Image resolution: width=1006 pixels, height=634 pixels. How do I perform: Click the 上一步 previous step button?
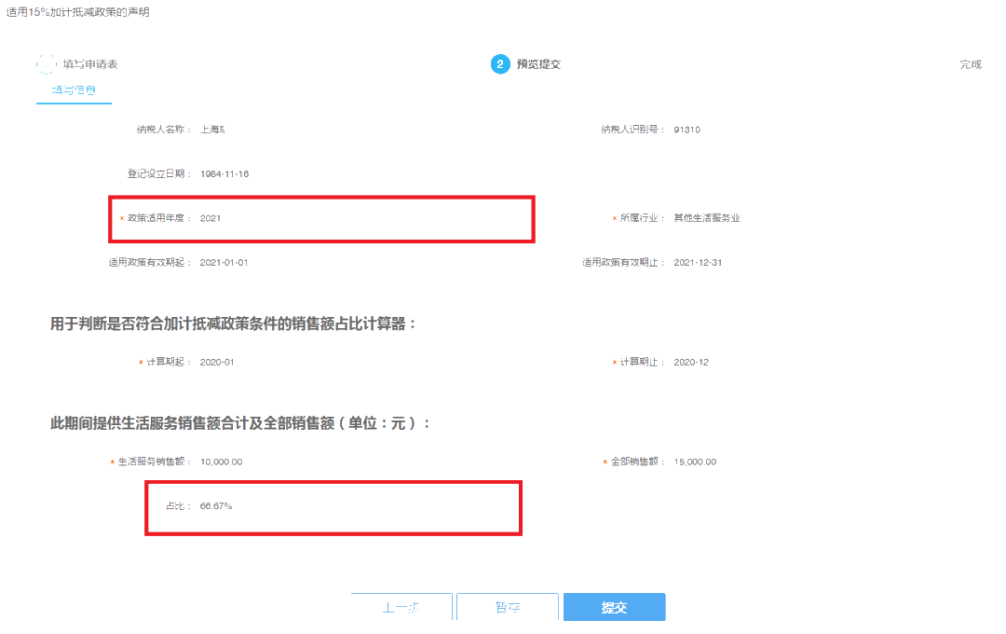[x=401, y=606]
